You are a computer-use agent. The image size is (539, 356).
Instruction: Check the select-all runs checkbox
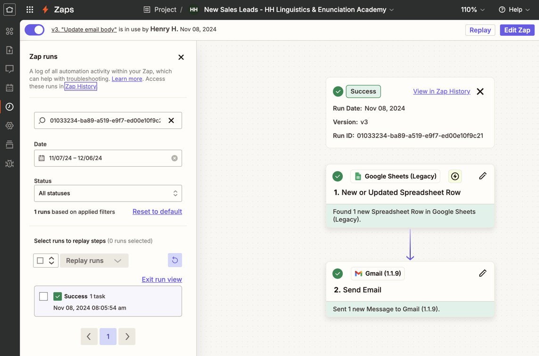click(40, 261)
